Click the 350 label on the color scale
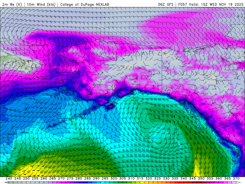The width and height of the screenshot is (245, 184). (x=201, y=178)
